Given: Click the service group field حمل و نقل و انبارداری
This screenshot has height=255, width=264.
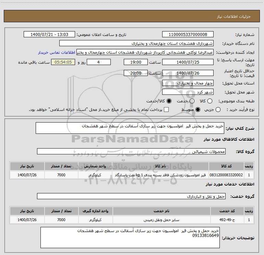Looking at the screenshot, I should pyautogui.click(x=131, y=196).
